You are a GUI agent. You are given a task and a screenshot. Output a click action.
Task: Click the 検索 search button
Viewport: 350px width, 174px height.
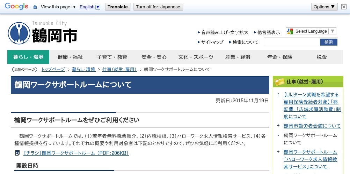(x=329, y=42)
